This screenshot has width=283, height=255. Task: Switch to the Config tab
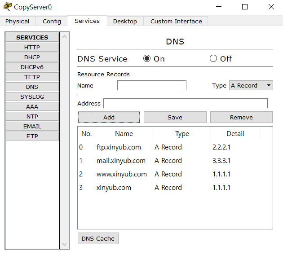pyautogui.click(x=52, y=21)
